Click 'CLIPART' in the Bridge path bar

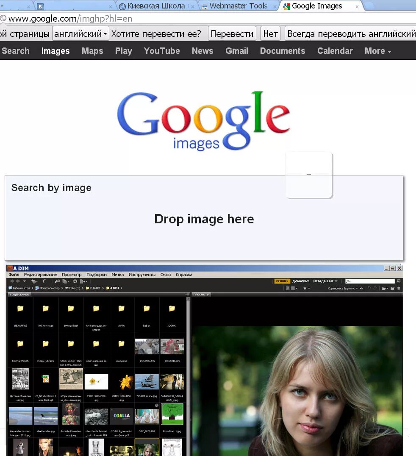click(x=95, y=288)
